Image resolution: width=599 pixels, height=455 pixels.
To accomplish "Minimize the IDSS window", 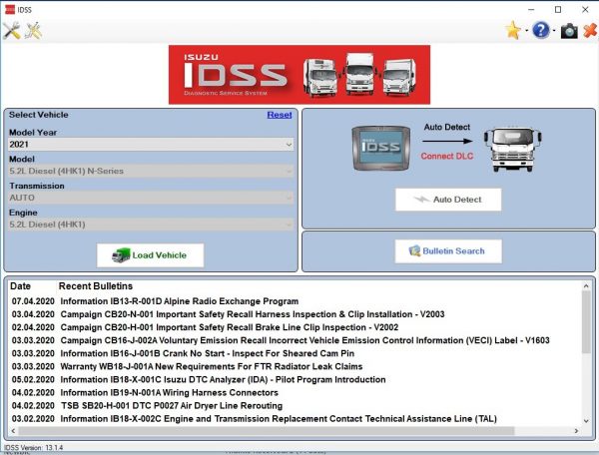I will point(531,10).
